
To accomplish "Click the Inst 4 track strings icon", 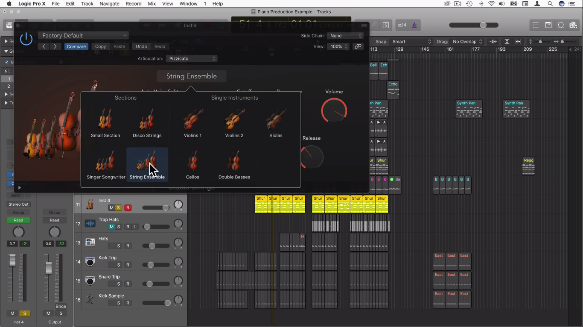I will [90, 204].
